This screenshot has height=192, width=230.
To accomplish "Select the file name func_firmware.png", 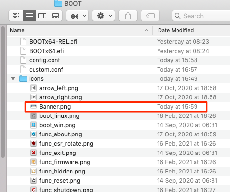I will tap(65, 162).
